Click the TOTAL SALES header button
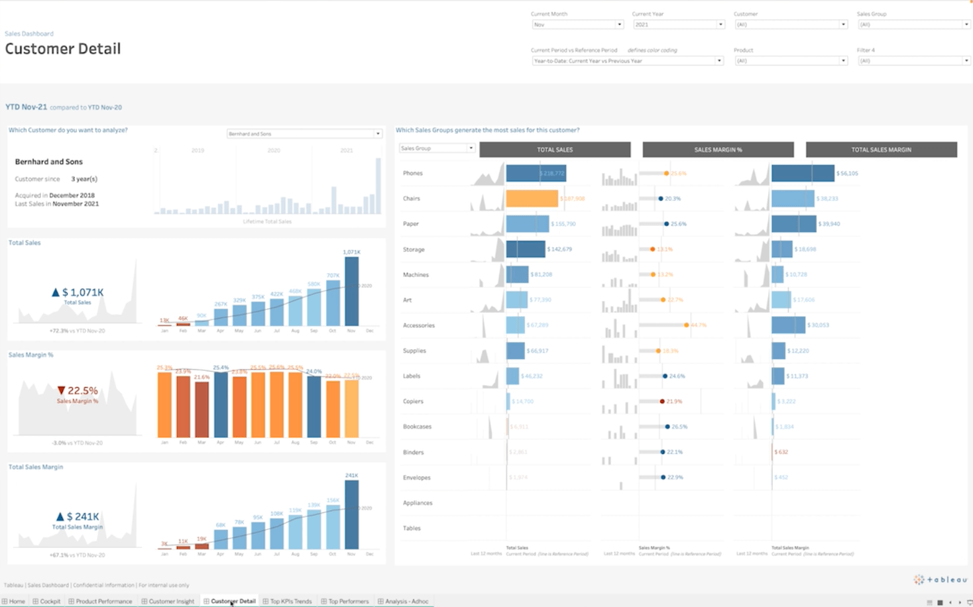The width and height of the screenshot is (973, 607). pyautogui.click(x=554, y=149)
